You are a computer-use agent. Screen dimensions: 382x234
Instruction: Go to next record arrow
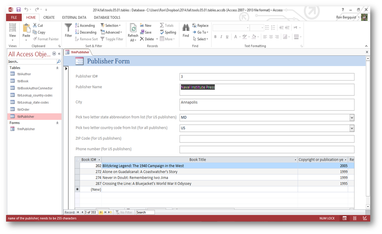tap(101, 212)
